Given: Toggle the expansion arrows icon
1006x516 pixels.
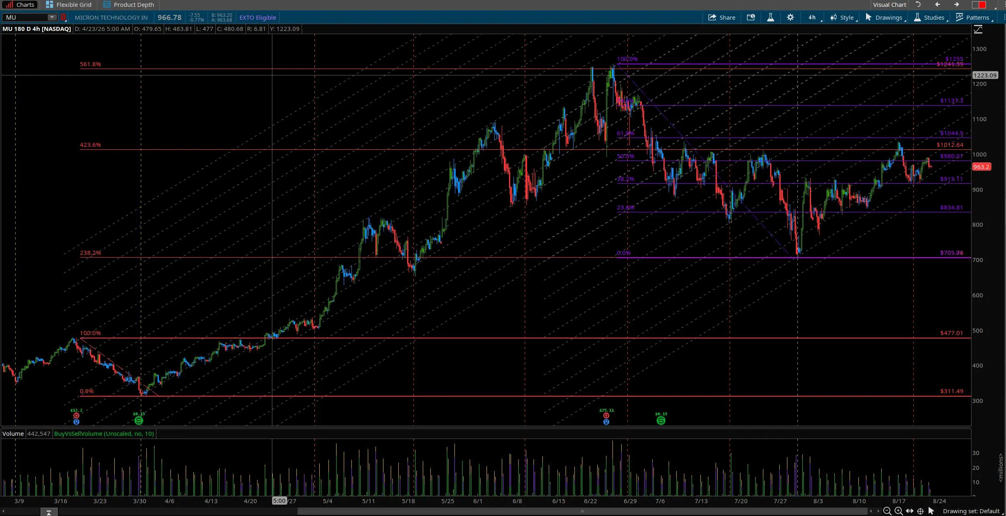Looking at the screenshot, I should (909, 511).
